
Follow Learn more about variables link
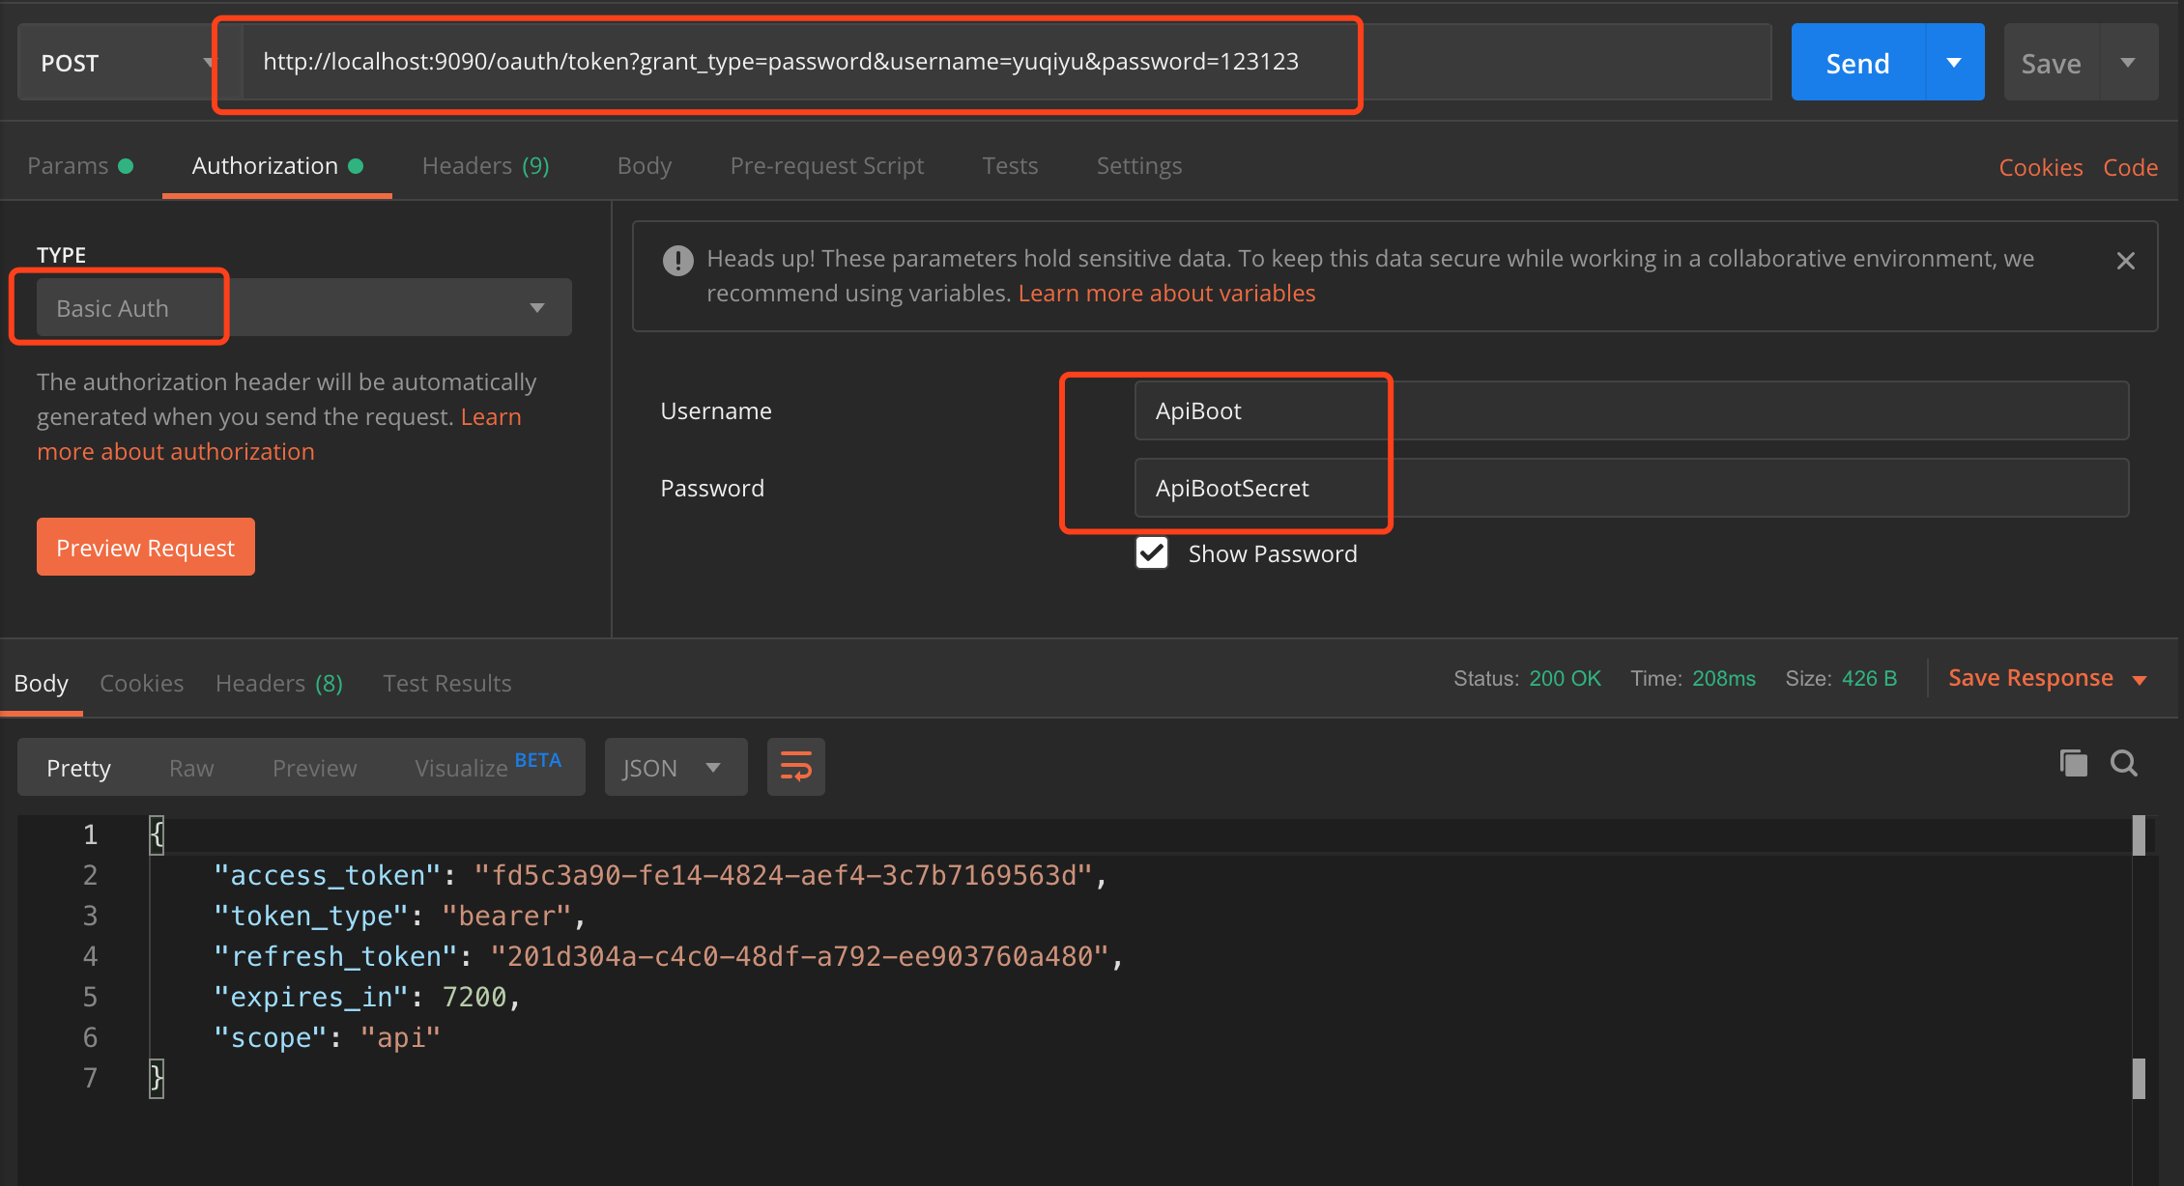(x=1166, y=294)
